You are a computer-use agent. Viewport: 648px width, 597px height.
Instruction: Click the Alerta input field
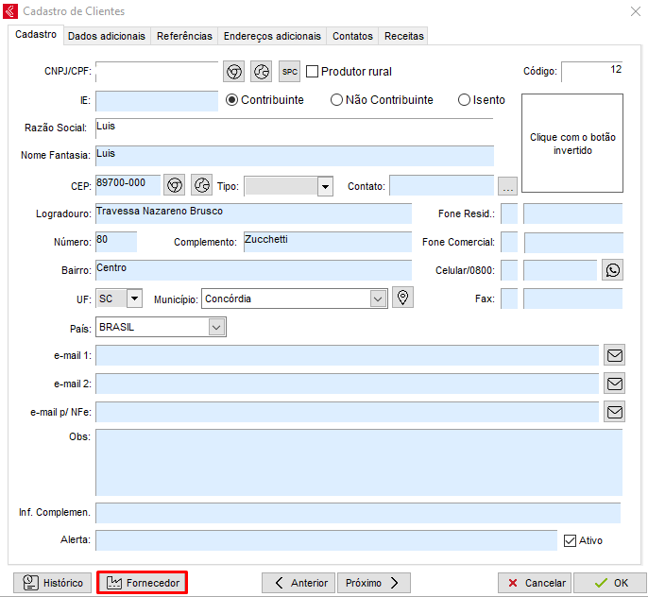pos(327,540)
